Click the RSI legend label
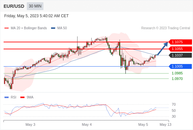This screenshot has width=193, height=130. (13, 97)
